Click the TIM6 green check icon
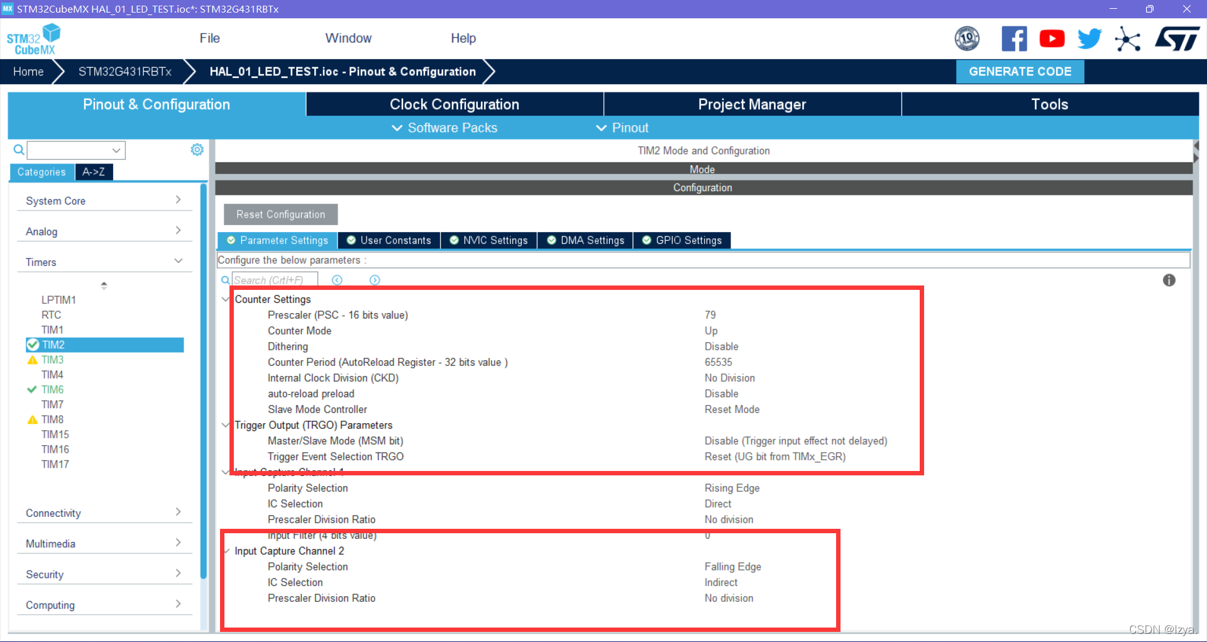1207x642 pixels. (32, 390)
